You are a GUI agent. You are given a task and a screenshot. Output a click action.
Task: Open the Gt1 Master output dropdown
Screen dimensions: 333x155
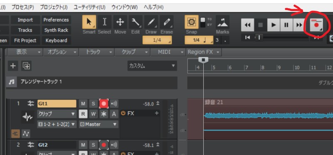pos(99,124)
